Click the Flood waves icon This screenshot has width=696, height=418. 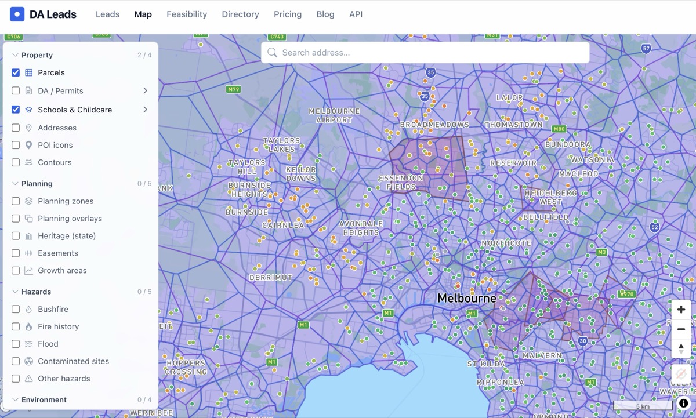(28, 344)
